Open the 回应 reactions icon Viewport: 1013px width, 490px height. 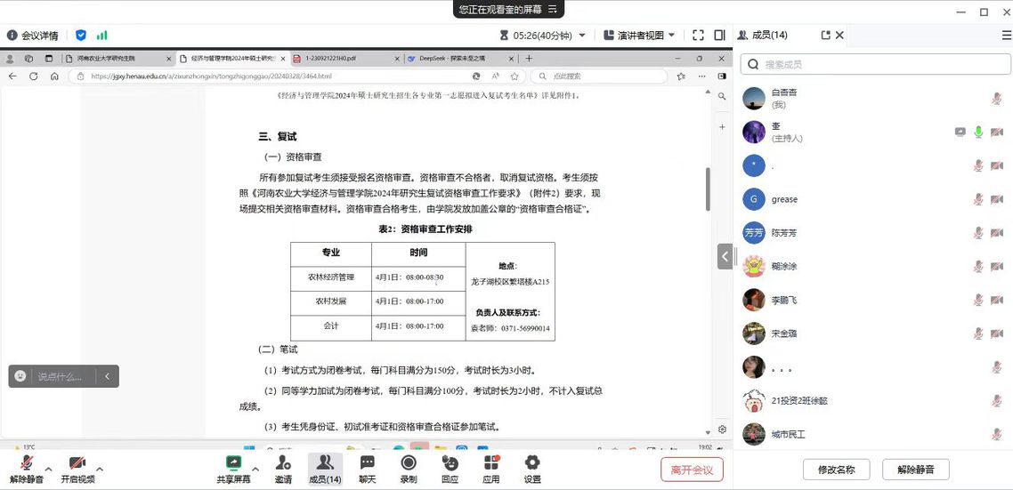click(x=450, y=469)
